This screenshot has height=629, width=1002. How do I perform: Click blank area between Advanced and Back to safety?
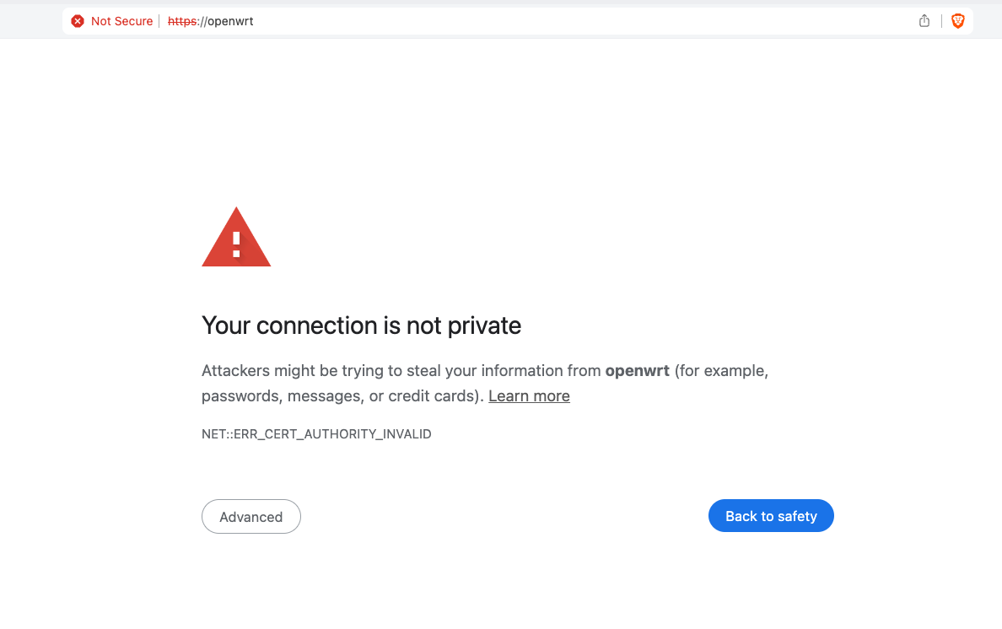tap(505, 516)
